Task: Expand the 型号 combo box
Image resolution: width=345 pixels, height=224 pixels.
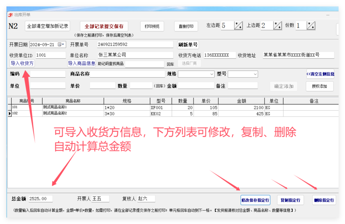Action: pyautogui.click(x=255, y=74)
